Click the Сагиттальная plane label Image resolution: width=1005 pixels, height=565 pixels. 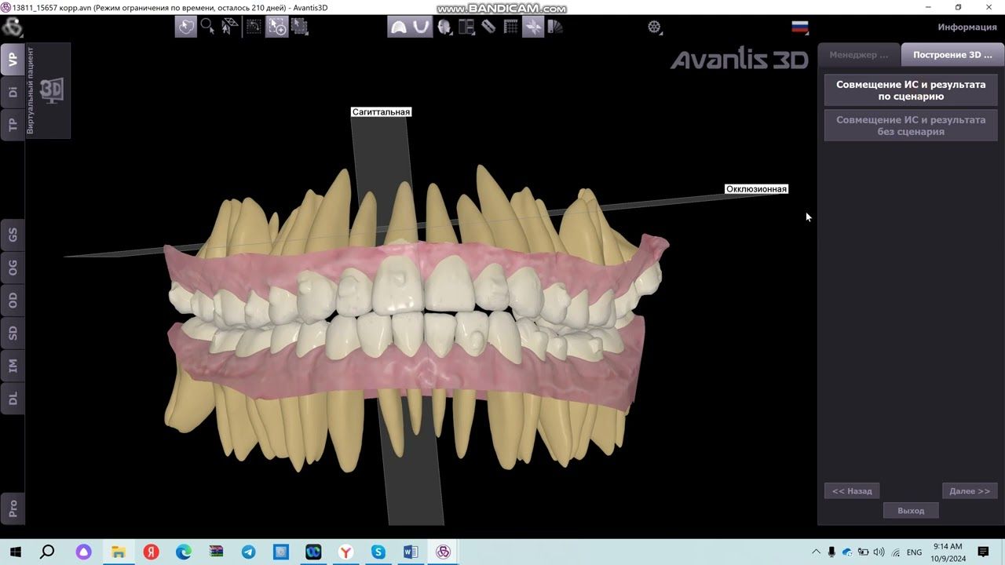click(x=381, y=112)
